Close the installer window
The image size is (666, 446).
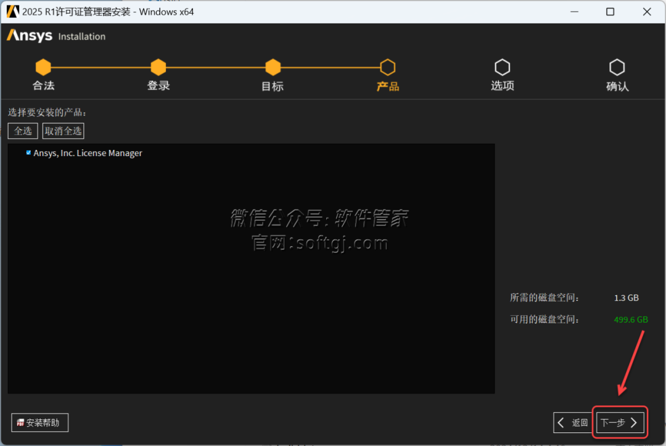647,12
